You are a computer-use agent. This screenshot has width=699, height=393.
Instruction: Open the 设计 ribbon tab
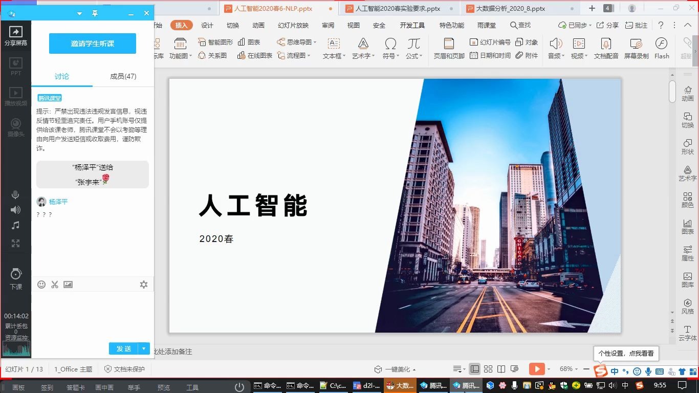point(207,25)
